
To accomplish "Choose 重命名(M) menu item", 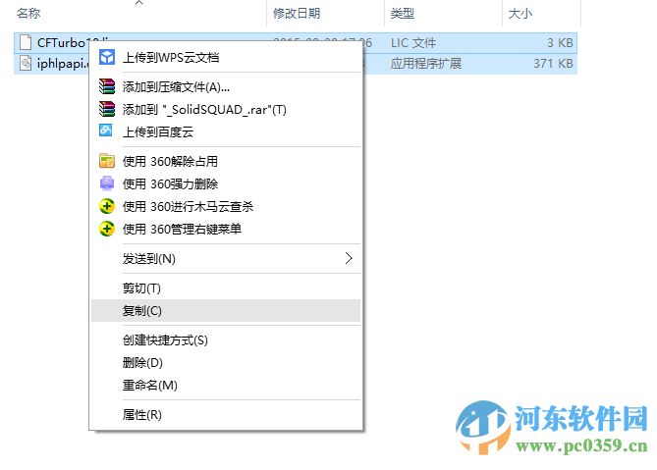I will click(226, 385).
